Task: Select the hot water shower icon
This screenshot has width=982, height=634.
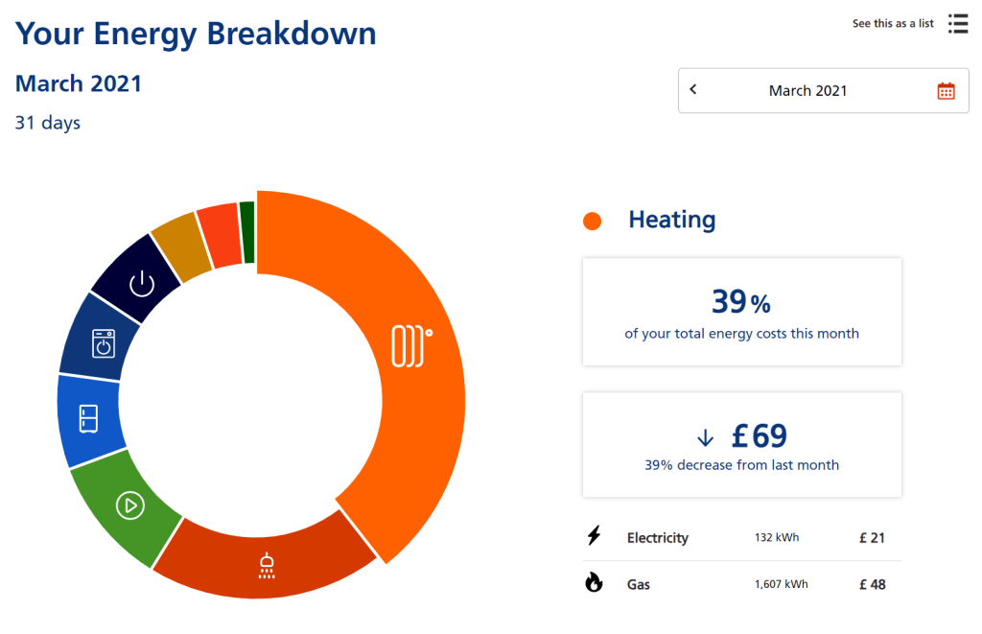Action: pyautogui.click(x=267, y=565)
